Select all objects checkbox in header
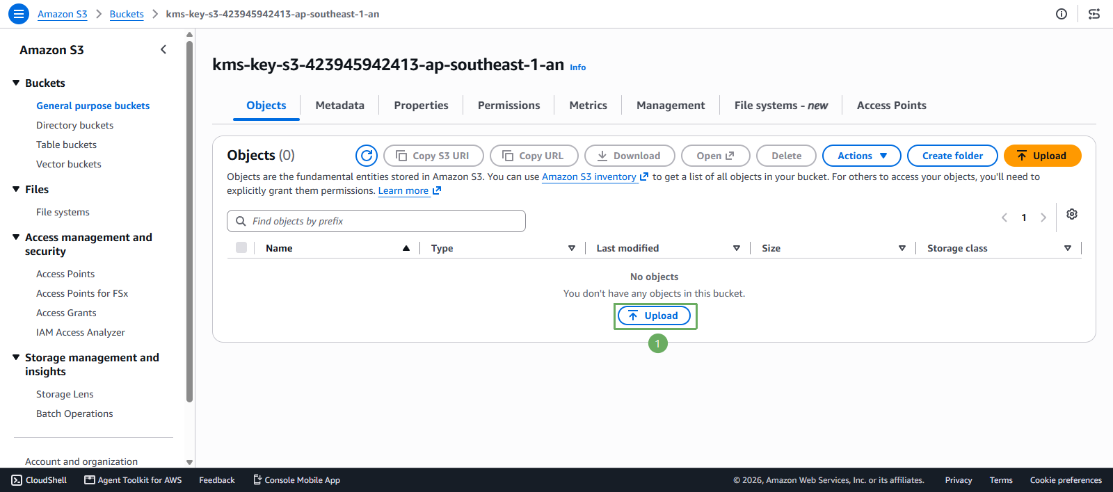This screenshot has height=492, width=1113. tap(241, 247)
